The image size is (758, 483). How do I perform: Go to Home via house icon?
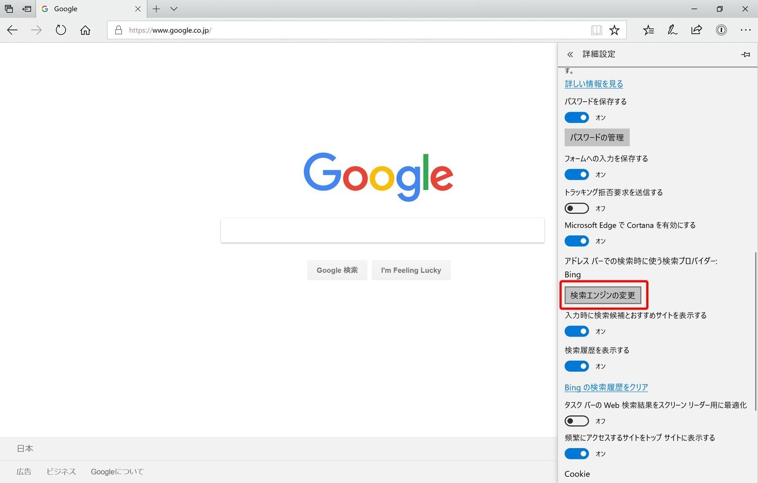tap(85, 30)
